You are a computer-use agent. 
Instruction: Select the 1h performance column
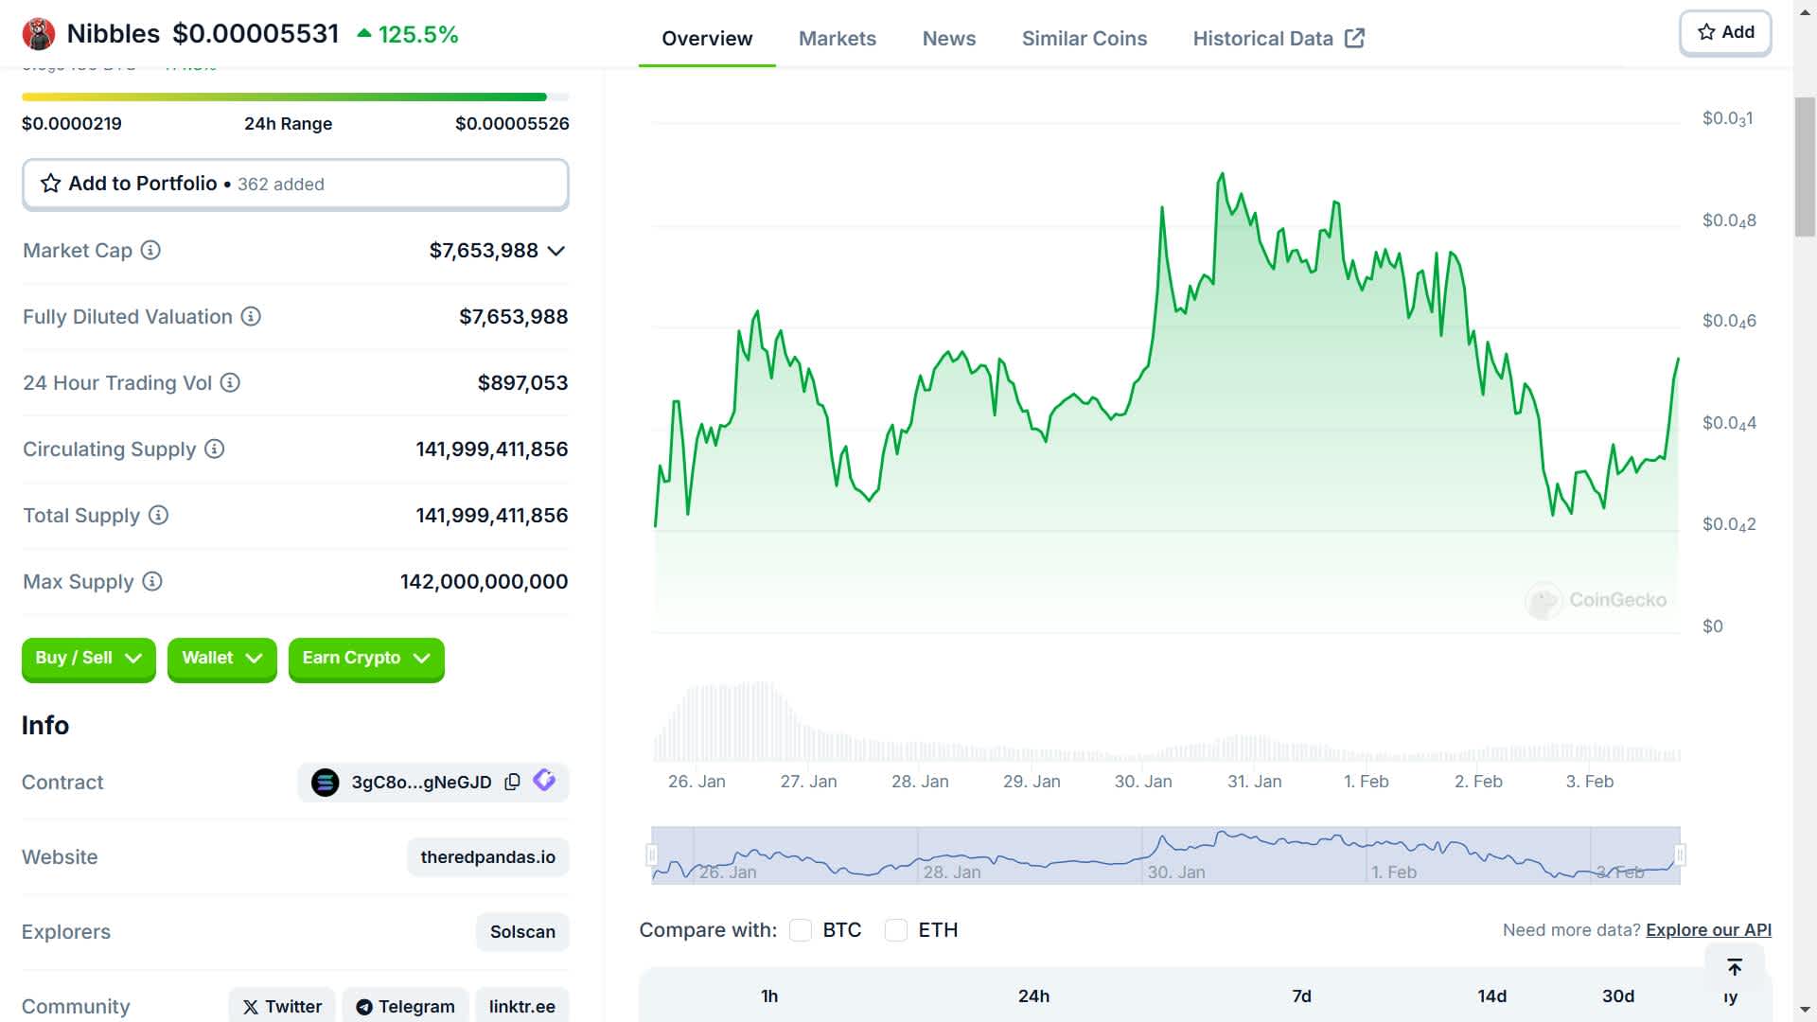click(x=769, y=996)
